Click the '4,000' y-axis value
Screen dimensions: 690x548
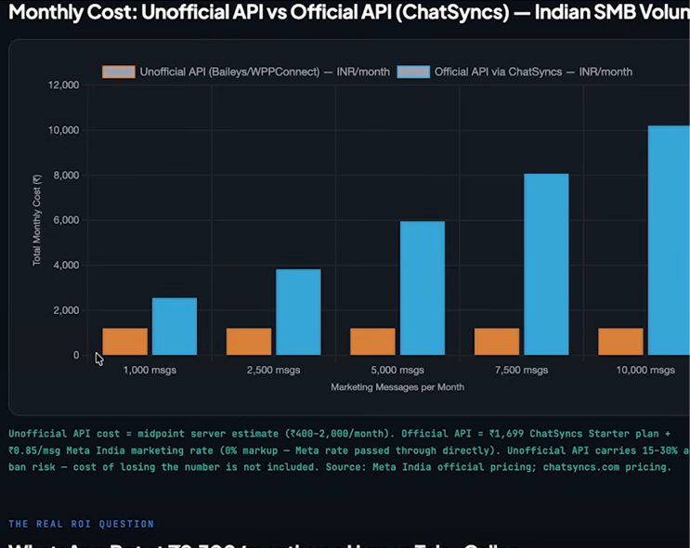coord(66,266)
